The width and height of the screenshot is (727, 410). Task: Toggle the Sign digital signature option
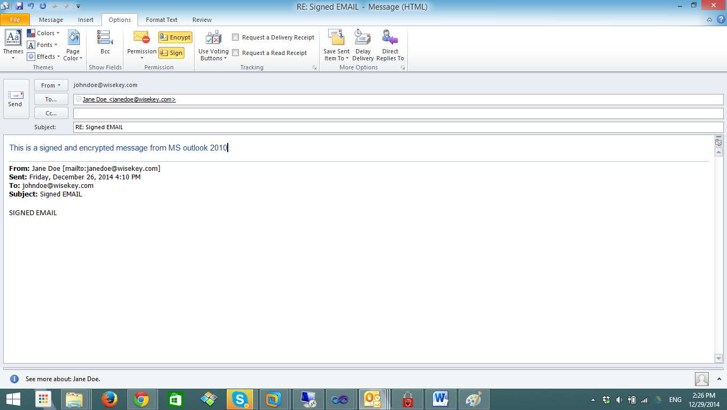tap(172, 52)
